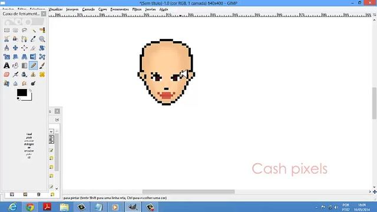Image resolution: width=377 pixels, height=212 pixels.
Task: Select the Heal tool
Action: click(42, 75)
